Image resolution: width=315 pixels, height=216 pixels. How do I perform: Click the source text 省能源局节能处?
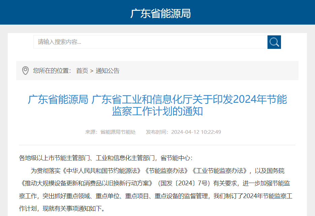click(118, 132)
